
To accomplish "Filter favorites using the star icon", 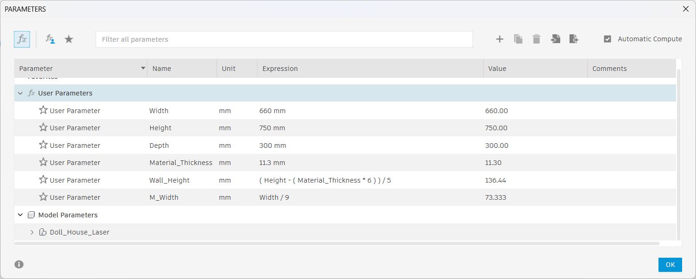I will point(69,39).
